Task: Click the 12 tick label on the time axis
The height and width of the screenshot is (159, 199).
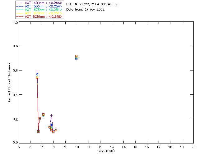Action: coord(100,147)
